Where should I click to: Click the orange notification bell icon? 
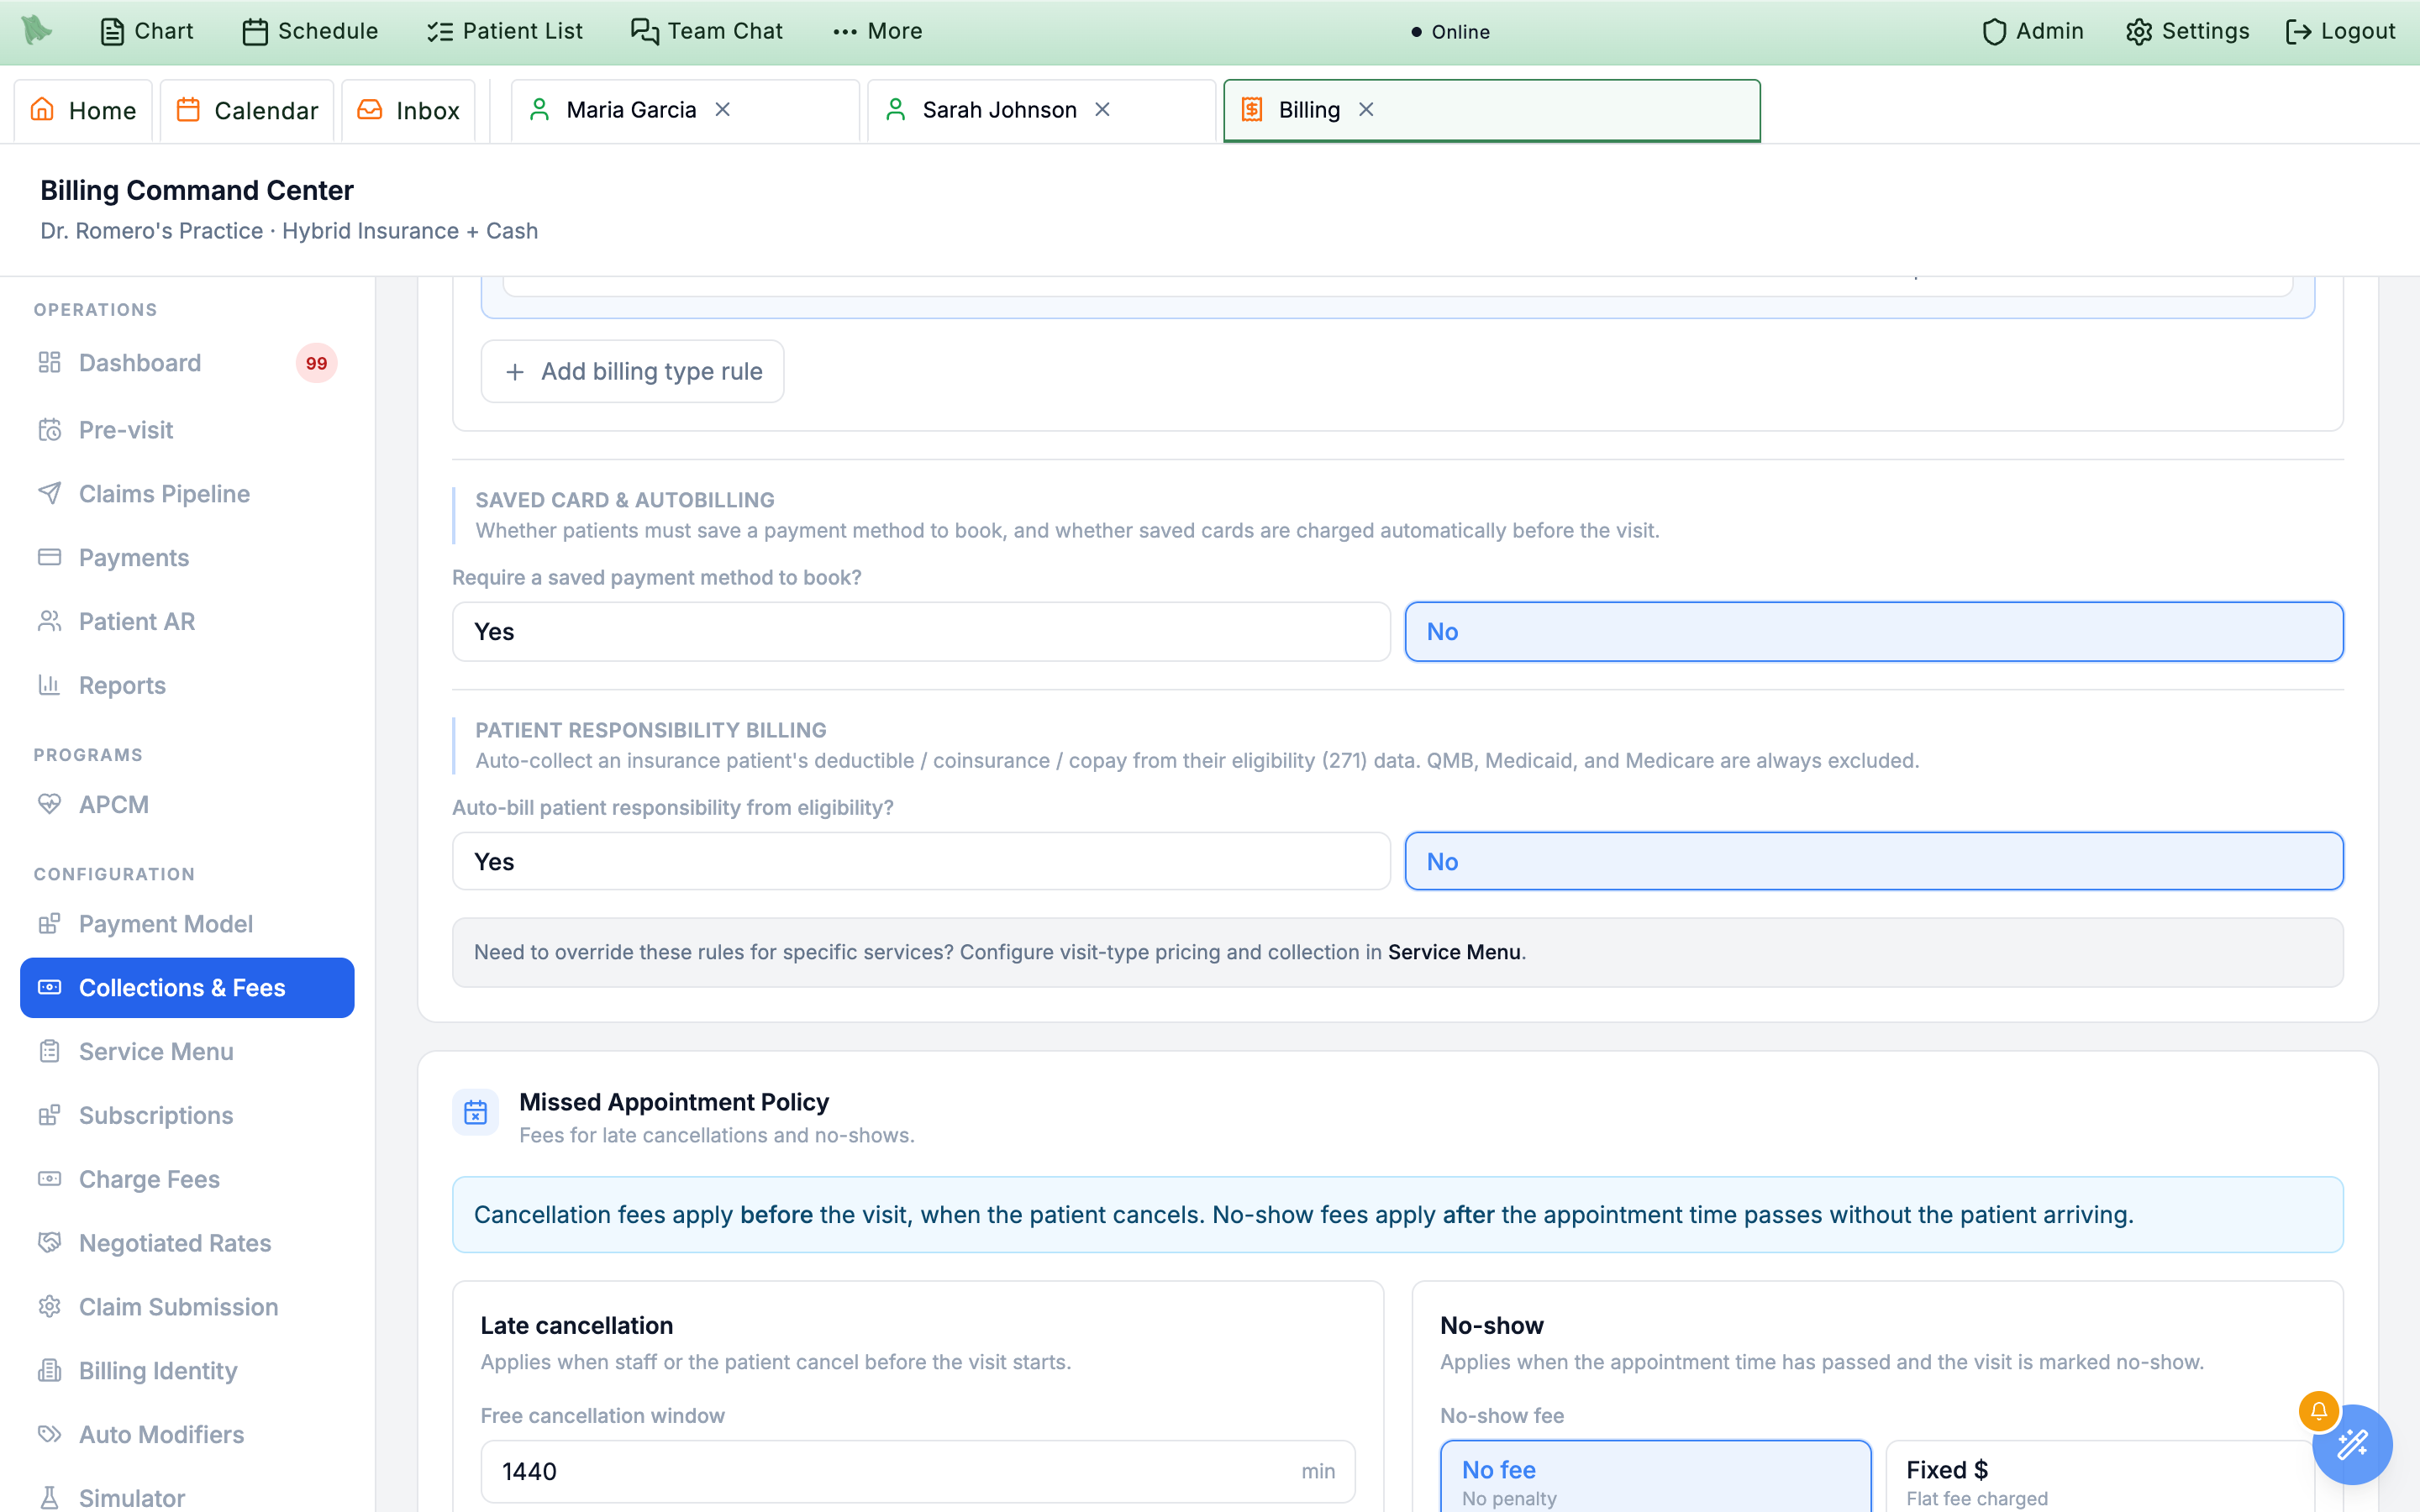coord(2318,1411)
